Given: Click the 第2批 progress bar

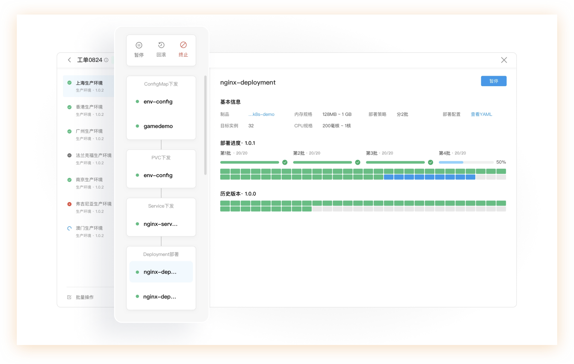Looking at the screenshot, I should click(323, 162).
